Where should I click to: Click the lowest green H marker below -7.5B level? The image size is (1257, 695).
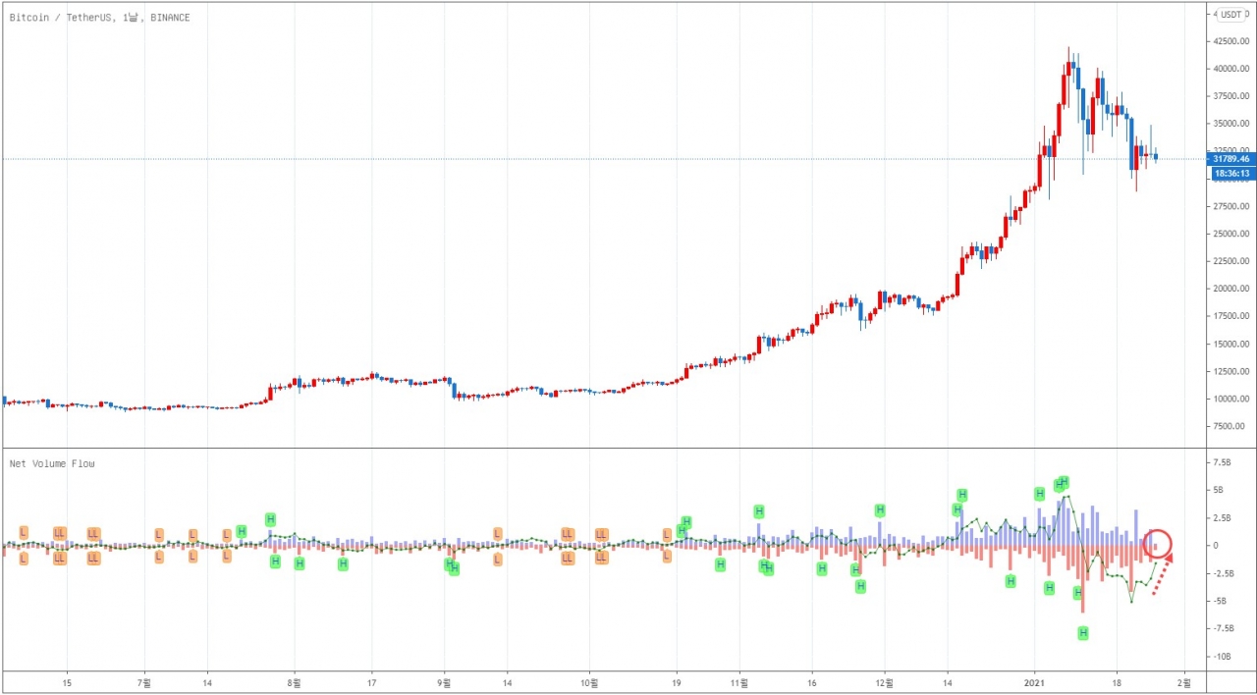[x=1082, y=633]
